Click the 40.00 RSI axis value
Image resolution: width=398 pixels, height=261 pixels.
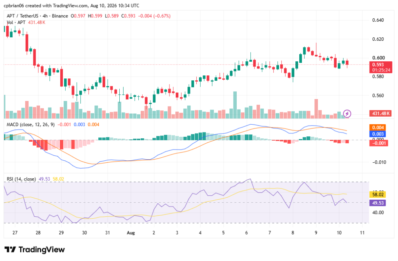point(378,212)
